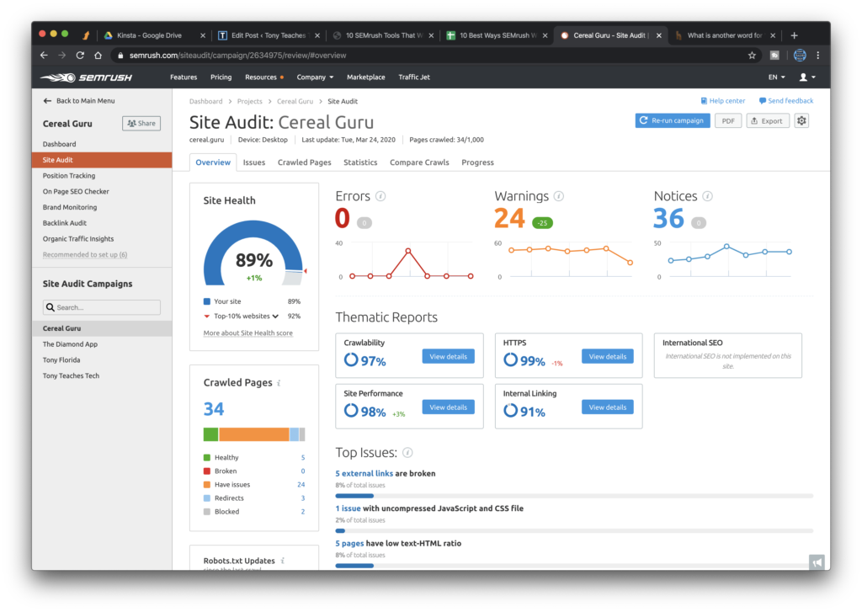The width and height of the screenshot is (862, 612).
Task: Click the orange Have issues bar segment
Action: pos(253,434)
